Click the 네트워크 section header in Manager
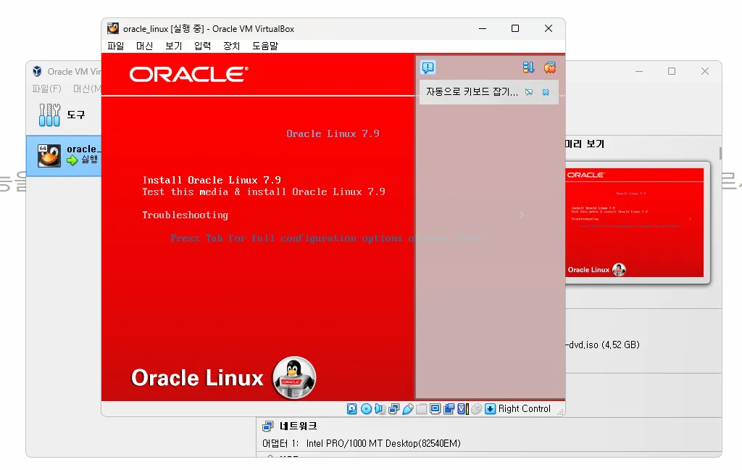Image resolution: width=742 pixels, height=470 pixels. click(298, 426)
